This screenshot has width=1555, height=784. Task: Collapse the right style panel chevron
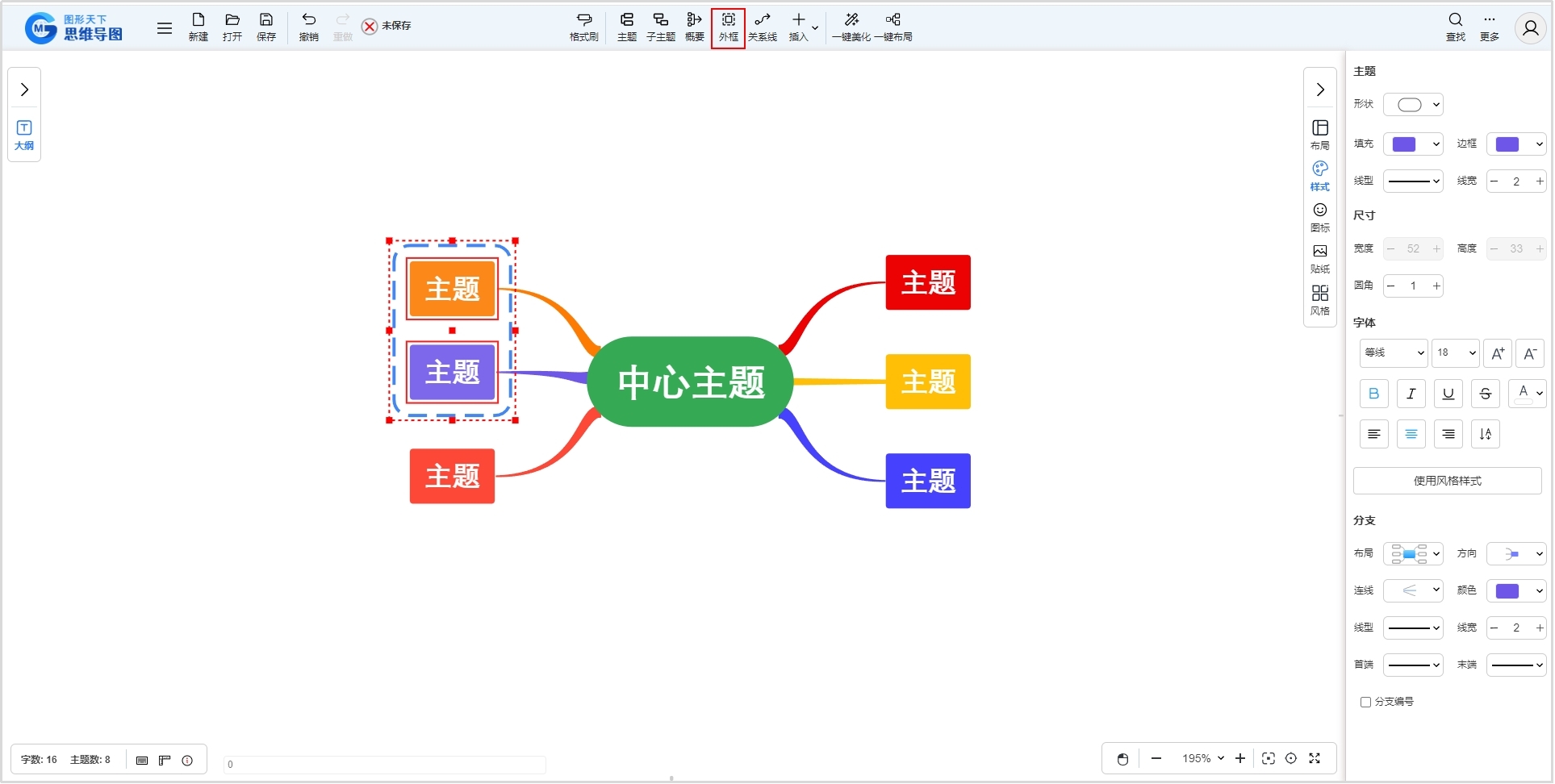[x=1320, y=90]
